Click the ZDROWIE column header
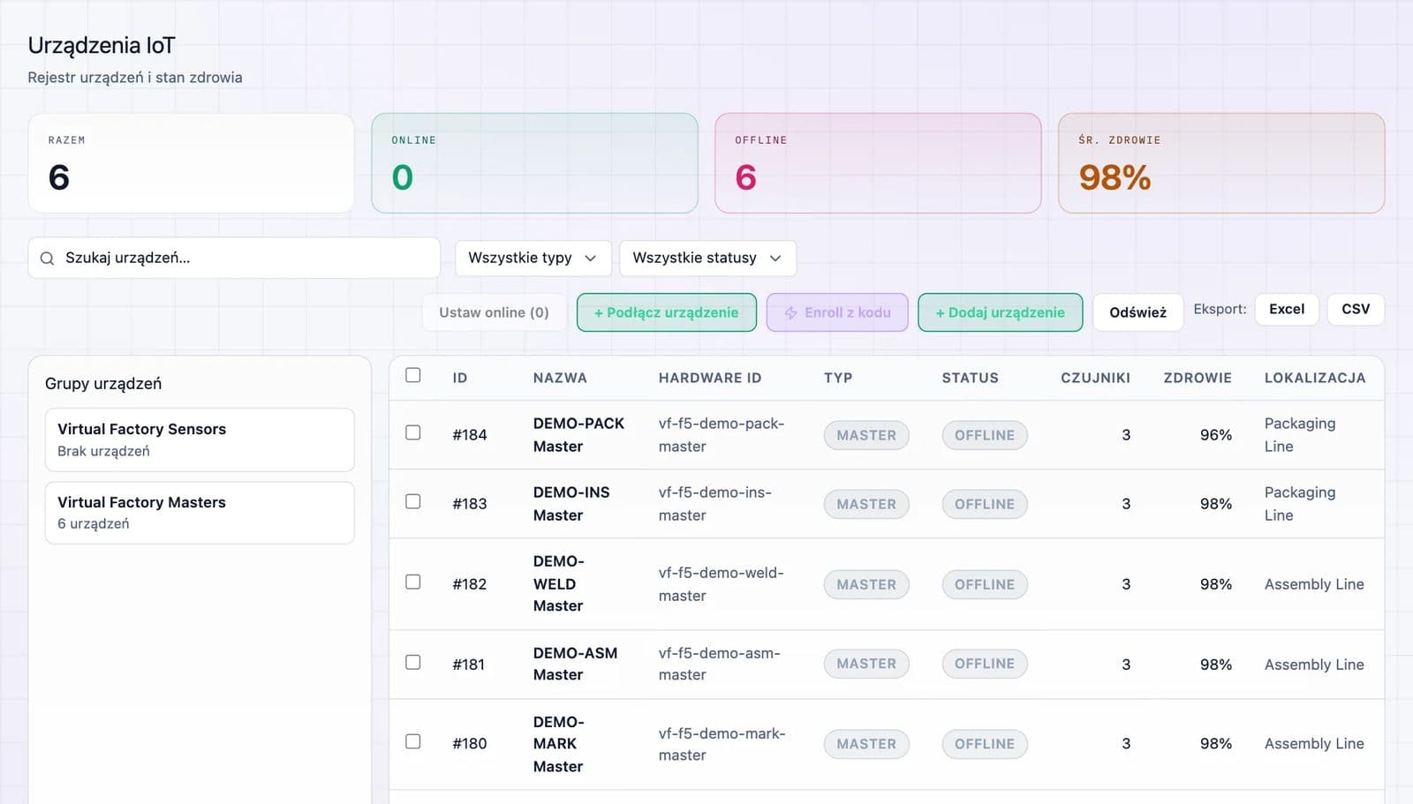This screenshot has height=804, width=1413. tap(1198, 378)
